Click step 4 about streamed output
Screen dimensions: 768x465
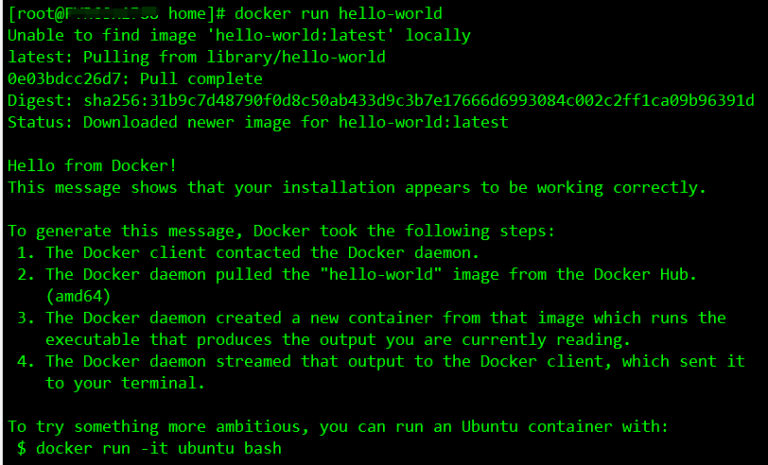point(381,361)
